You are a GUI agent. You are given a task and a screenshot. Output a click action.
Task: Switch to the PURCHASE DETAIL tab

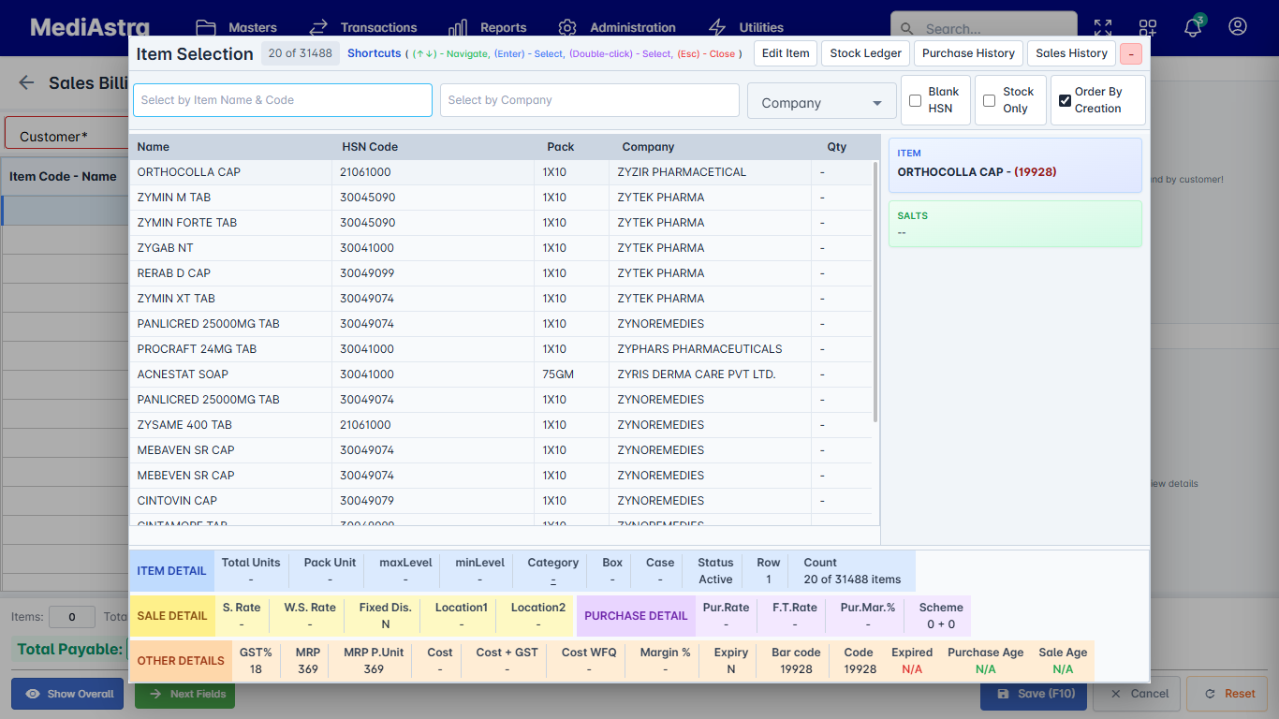(x=636, y=615)
